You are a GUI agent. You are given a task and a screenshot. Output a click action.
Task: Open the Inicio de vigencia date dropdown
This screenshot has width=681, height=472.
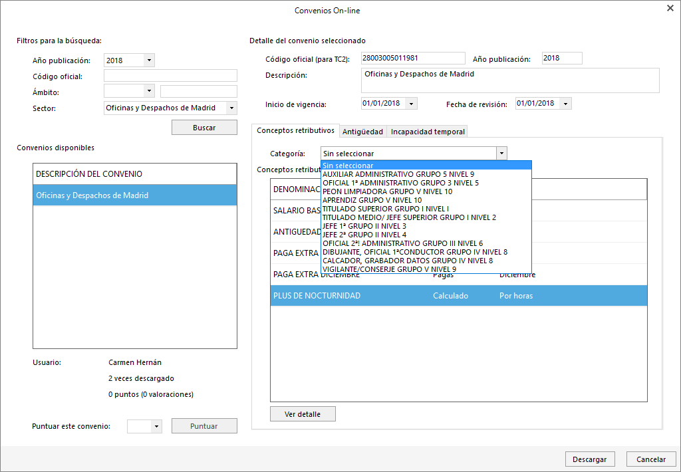pyautogui.click(x=412, y=104)
